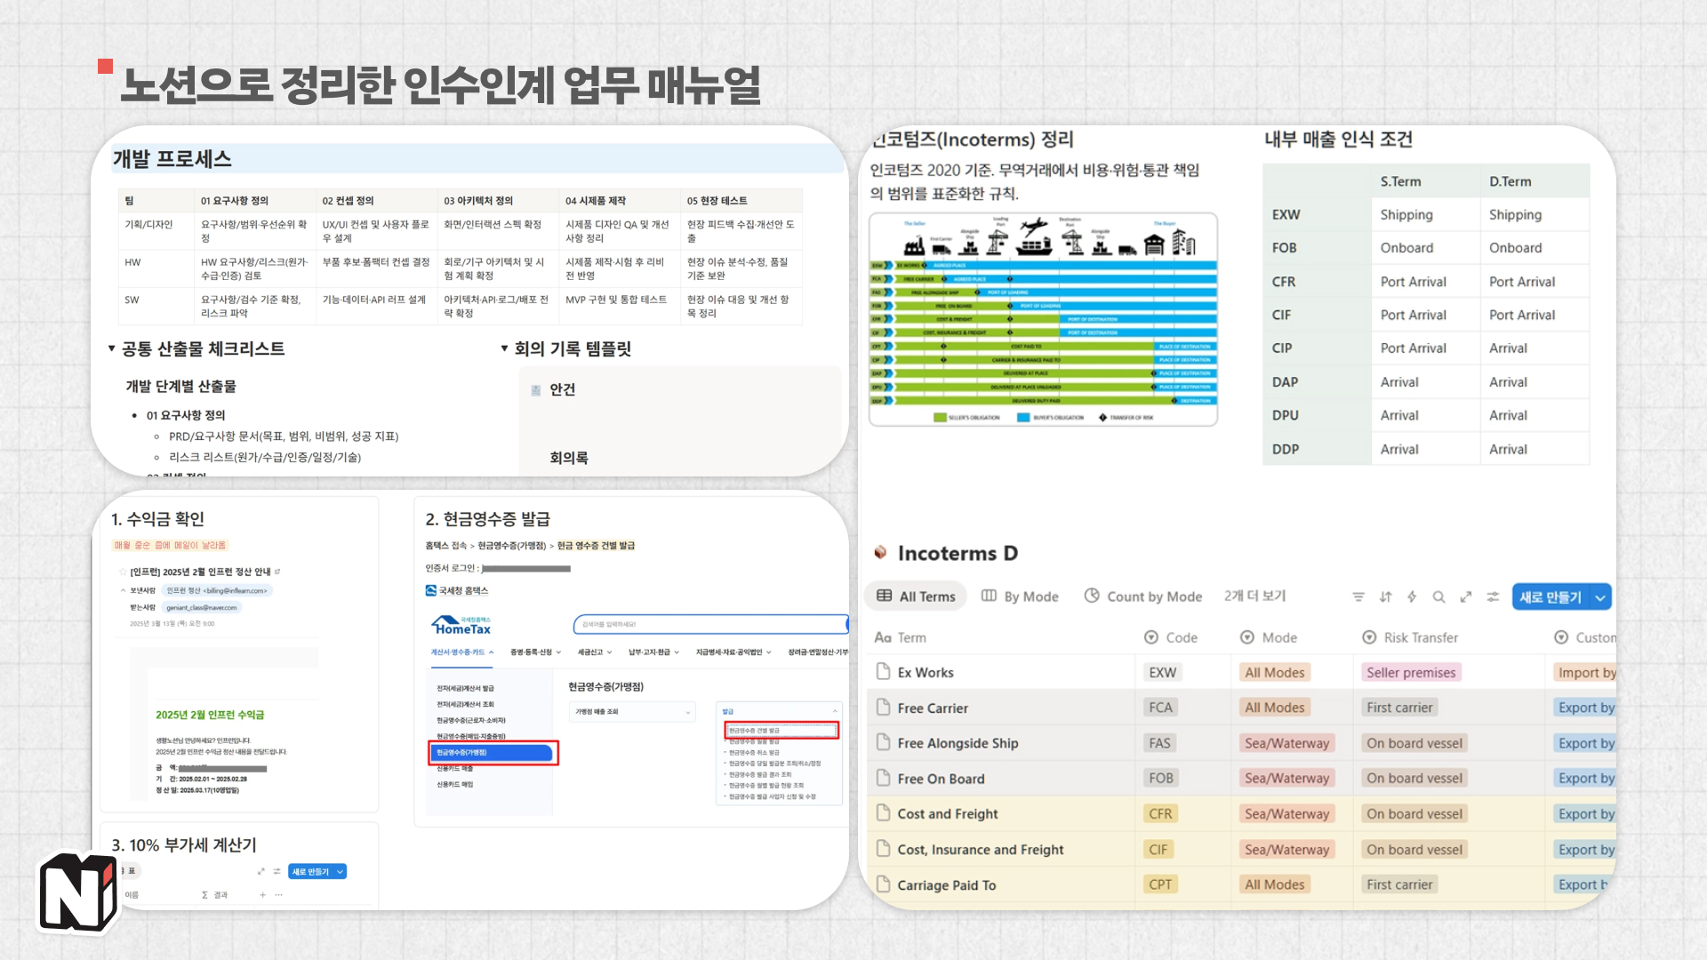Open dropdown arrow next to 새로 만들기
This screenshot has width=1707, height=960.
1600,597
